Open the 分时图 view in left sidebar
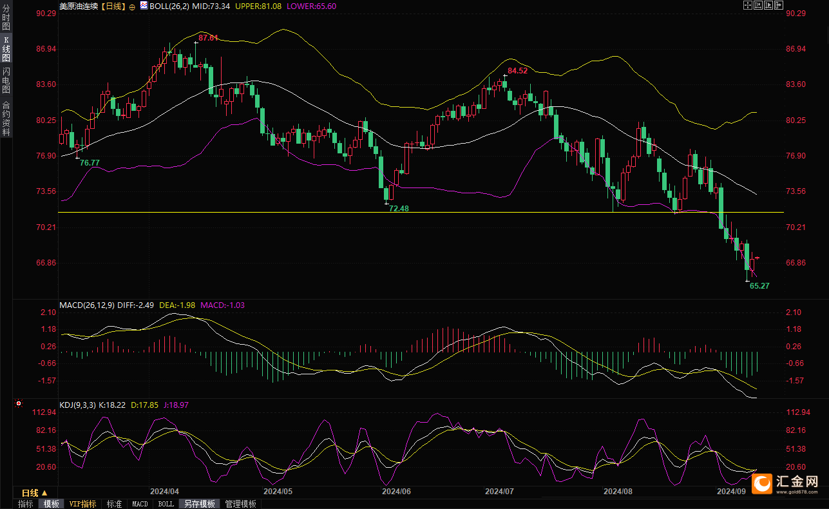This screenshot has width=829, height=509. 6,18
